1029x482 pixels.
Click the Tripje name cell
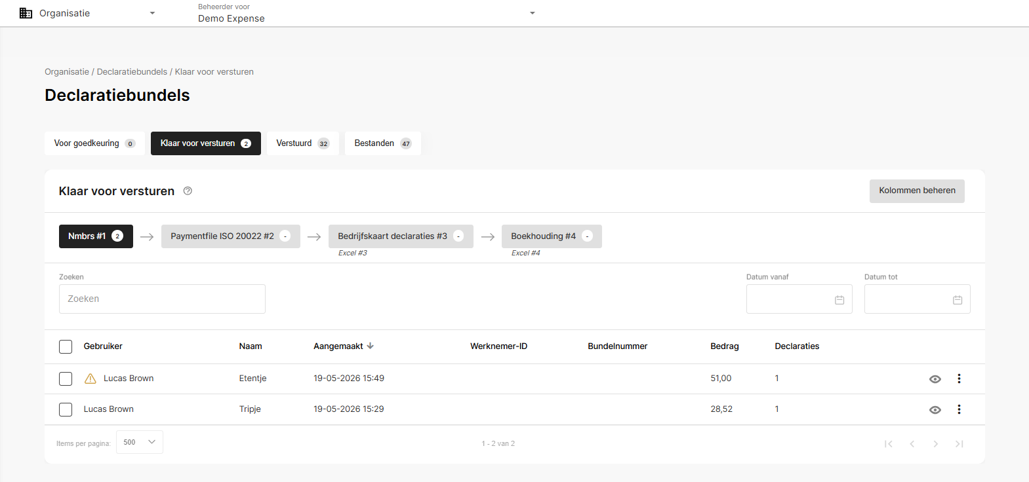250,409
